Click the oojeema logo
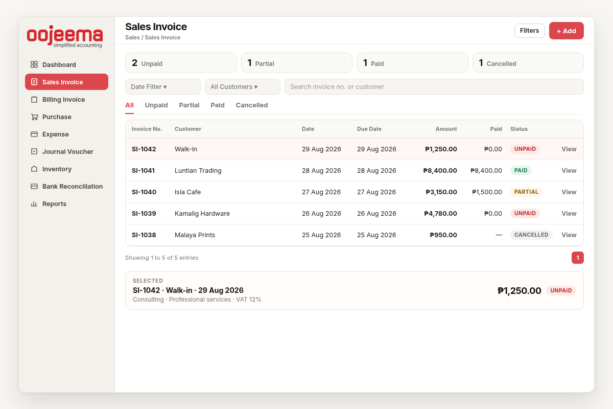Screen dimensions: 613x409 pyautogui.click(x=65, y=37)
